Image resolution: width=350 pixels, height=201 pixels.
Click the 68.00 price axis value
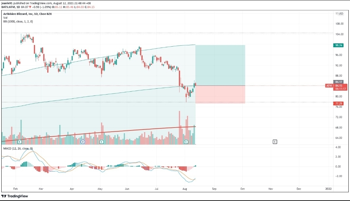point(339,128)
